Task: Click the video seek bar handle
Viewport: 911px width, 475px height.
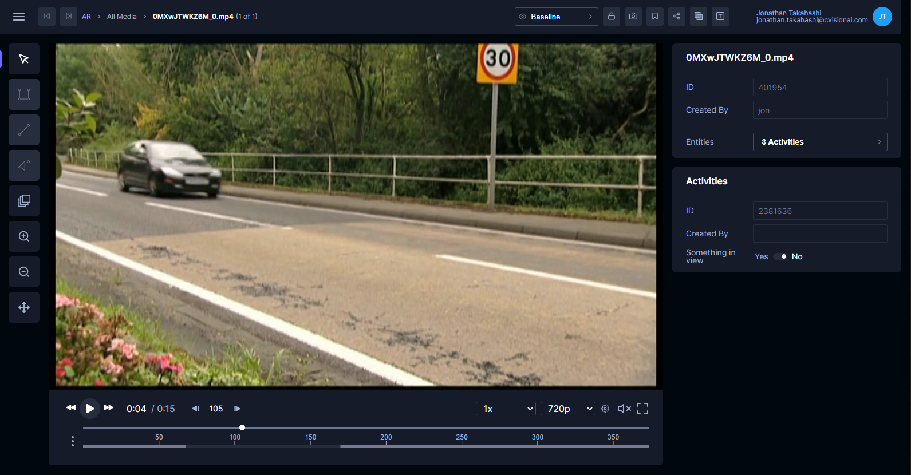Action: tap(242, 427)
